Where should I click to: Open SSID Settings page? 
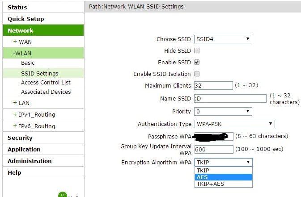pyautogui.click(x=43, y=73)
